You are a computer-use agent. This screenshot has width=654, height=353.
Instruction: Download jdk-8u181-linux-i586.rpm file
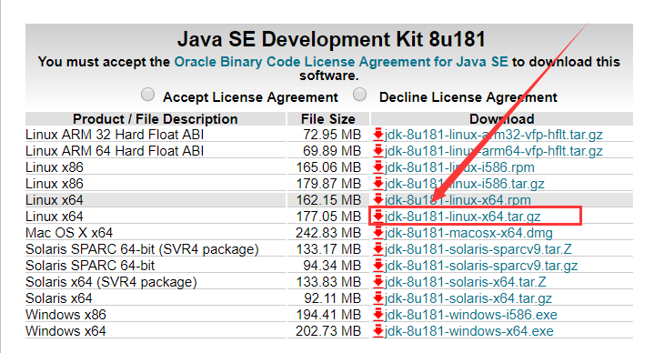(x=459, y=167)
